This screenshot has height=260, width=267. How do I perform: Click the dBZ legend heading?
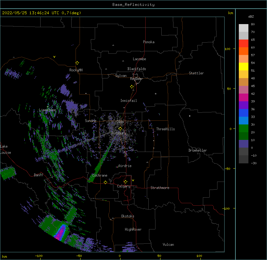[x=251, y=17]
